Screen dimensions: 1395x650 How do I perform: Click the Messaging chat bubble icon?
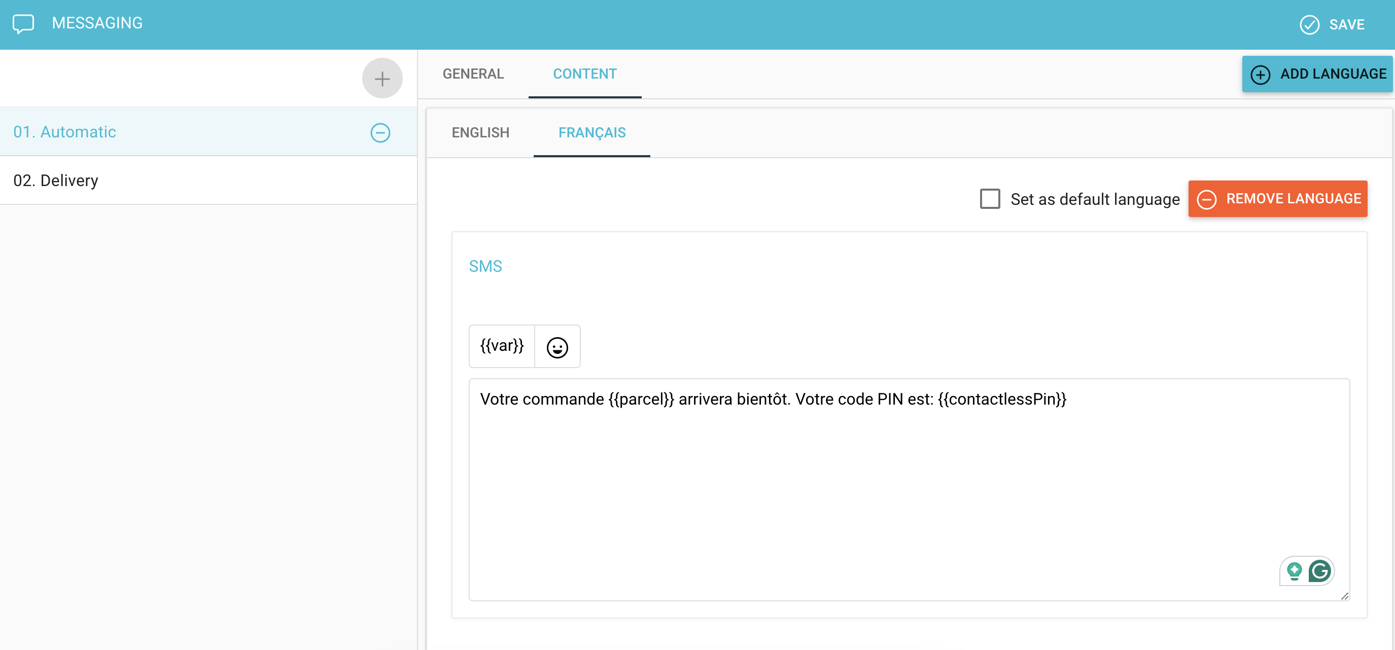23,24
